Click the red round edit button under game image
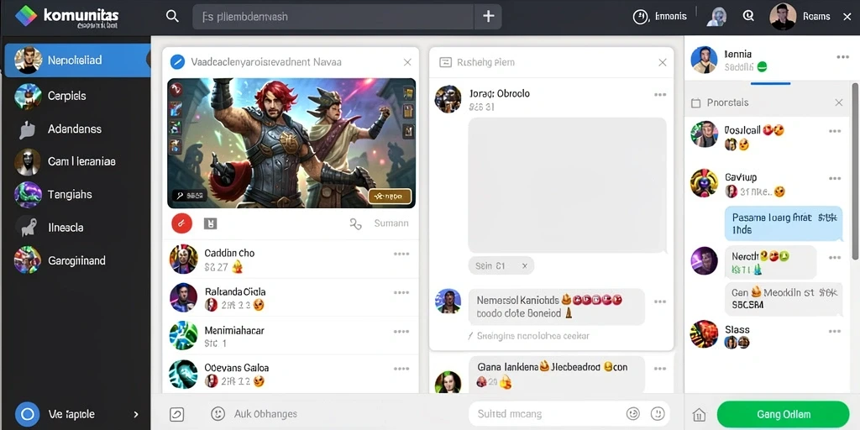 [181, 223]
